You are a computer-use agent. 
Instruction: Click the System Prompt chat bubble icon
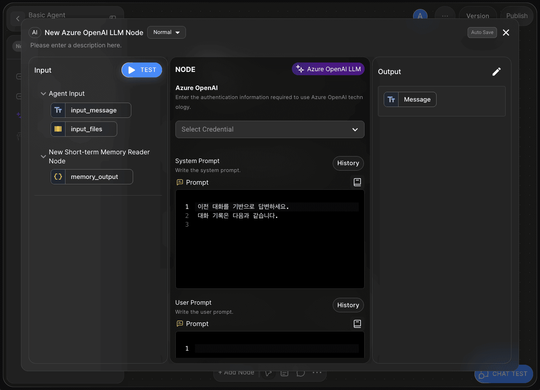click(180, 182)
